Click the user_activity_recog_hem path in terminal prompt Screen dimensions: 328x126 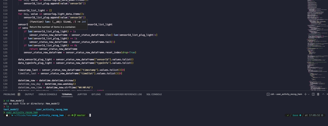coord(48,115)
